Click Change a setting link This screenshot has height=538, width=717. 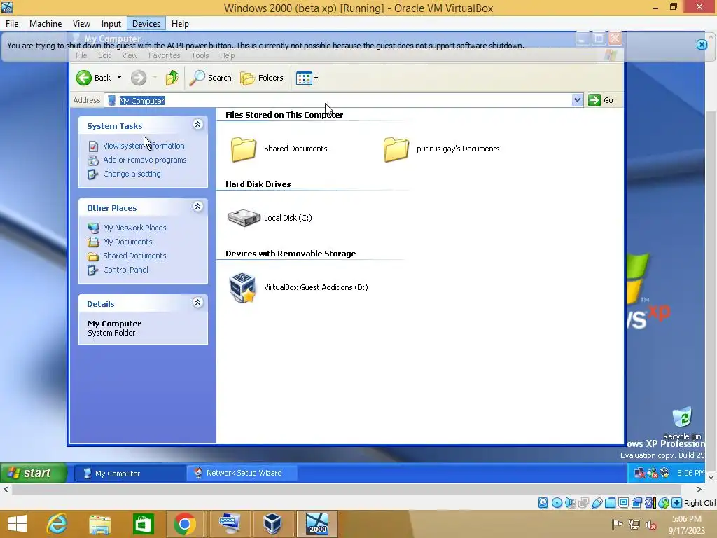[132, 174]
